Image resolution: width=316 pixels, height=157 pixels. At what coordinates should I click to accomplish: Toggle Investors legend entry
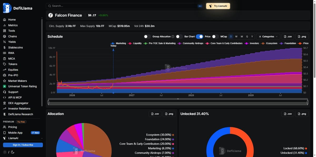(x=251, y=43)
